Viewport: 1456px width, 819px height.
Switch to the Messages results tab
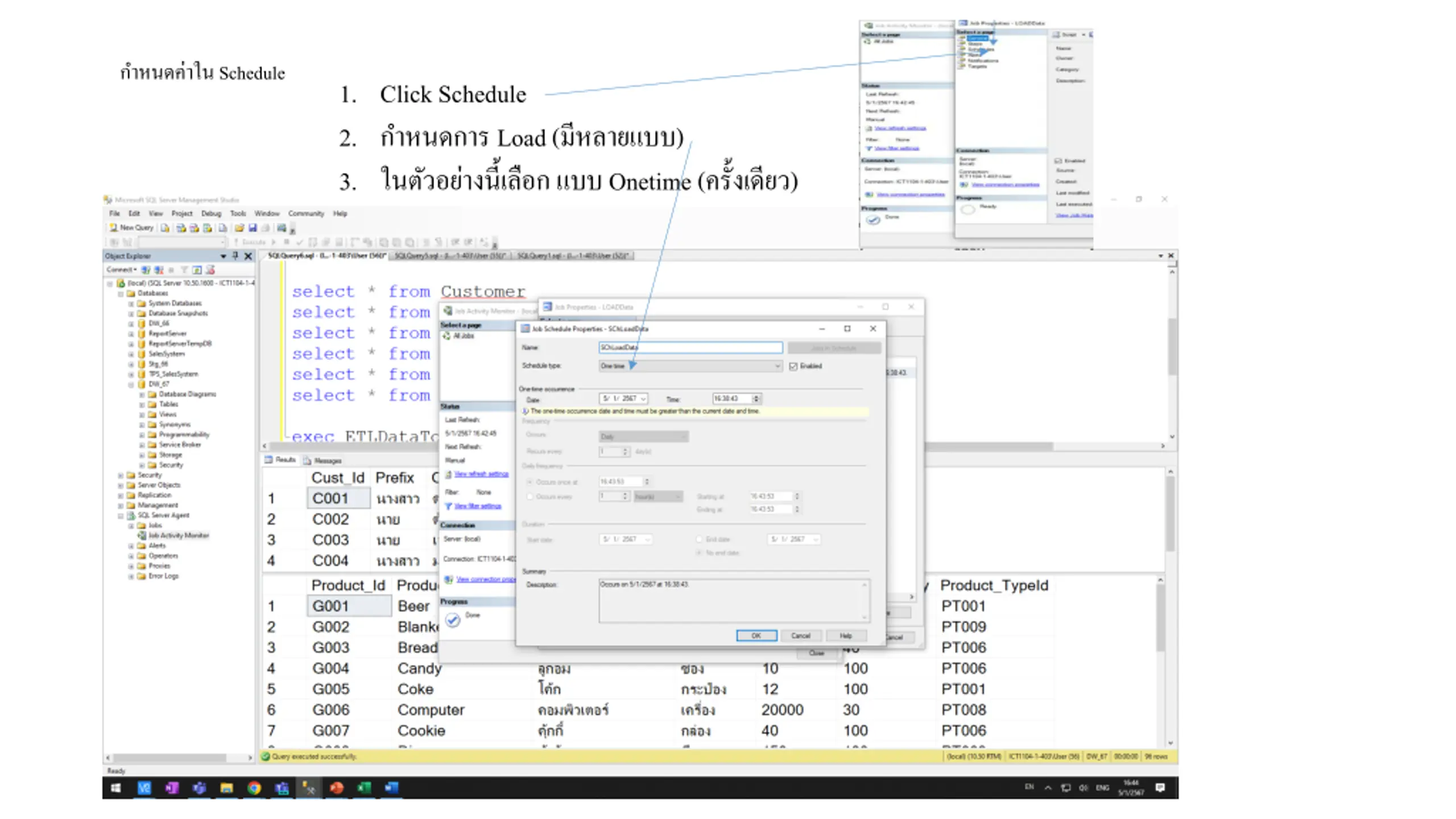tap(323, 461)
